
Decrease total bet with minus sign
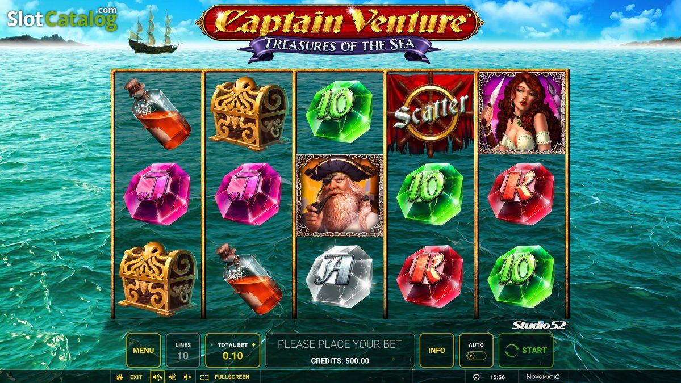point(211,345)
